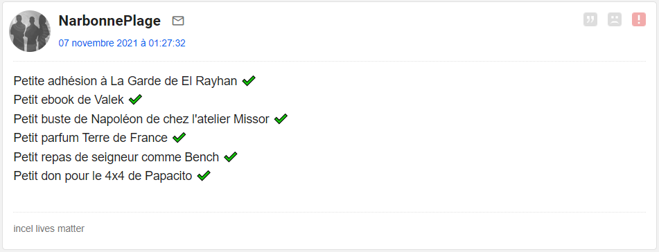Click the sad face blacklist icon
Screen dimensions: 659x252
pos(615,19)
